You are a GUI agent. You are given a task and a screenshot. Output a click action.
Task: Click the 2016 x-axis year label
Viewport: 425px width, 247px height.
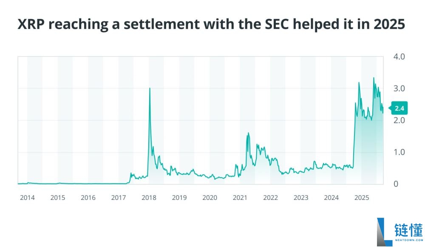pyautogui.click(x=88, y=198)
